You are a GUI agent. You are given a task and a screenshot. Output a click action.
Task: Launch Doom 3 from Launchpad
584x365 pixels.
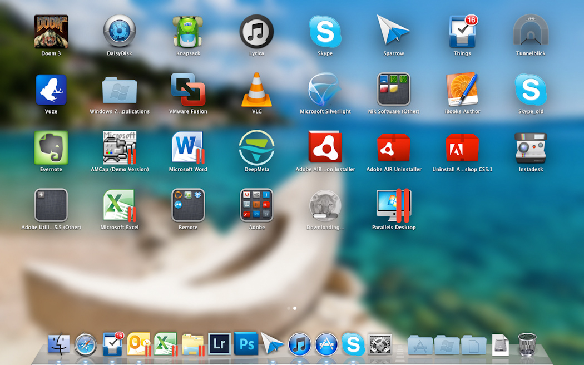[x=51, y=32]
